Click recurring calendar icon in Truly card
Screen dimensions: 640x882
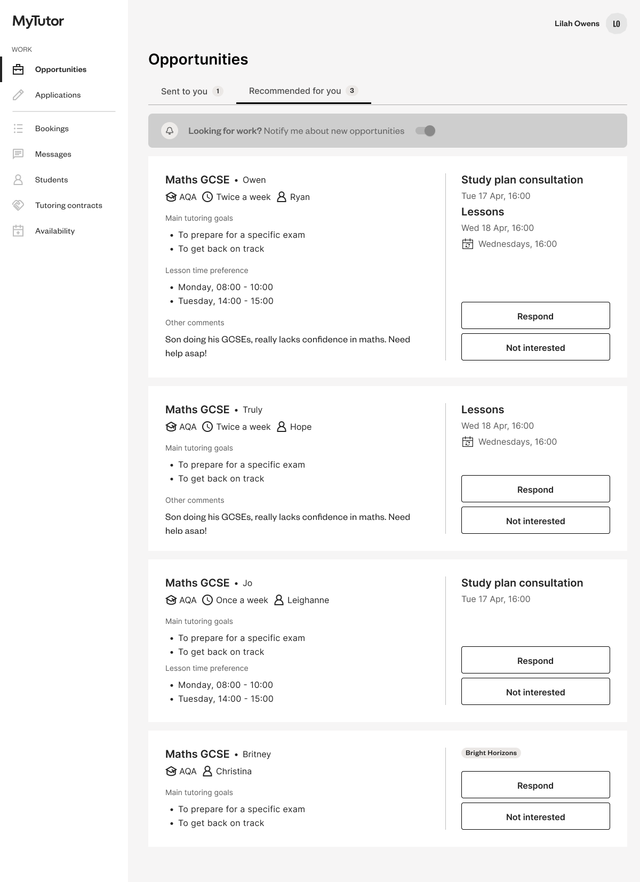468,442
